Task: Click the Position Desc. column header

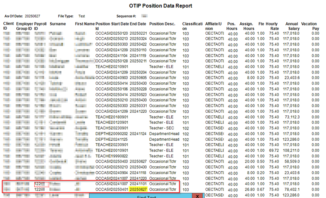Action: pyautogui.click(x=162, y=24)
